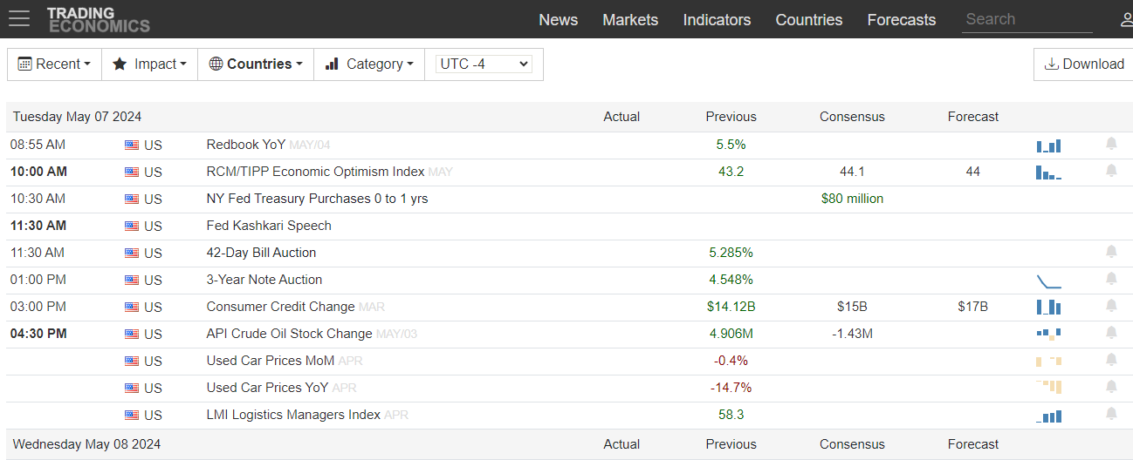Click US flag on 3-Year Note Auction row

point(132,281)
